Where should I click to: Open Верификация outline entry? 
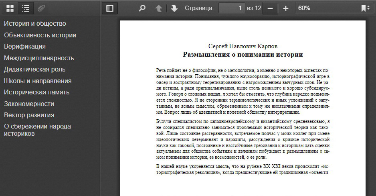coord(25,46)
